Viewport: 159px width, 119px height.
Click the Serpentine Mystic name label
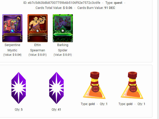click(x=12, y=48)
